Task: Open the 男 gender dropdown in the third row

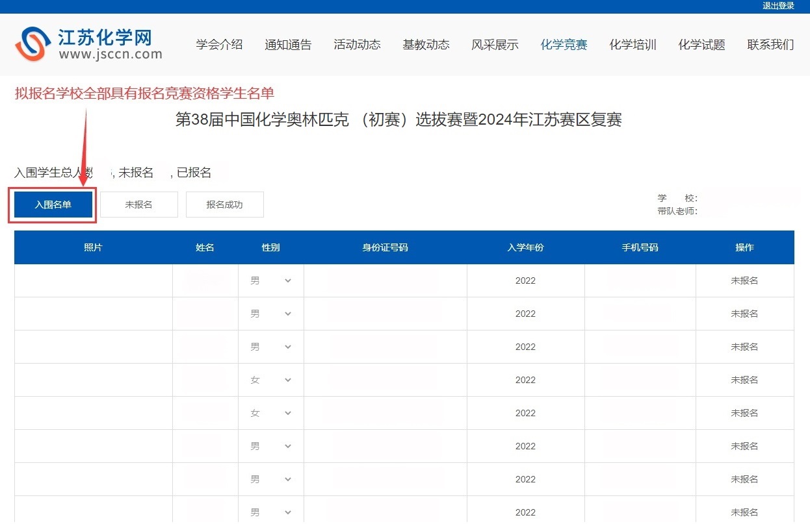Action: pos(271,347)
